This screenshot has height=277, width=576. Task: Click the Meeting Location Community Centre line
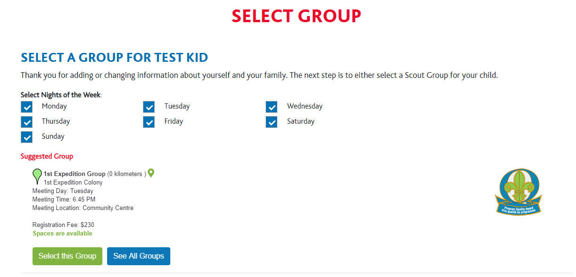83,208
